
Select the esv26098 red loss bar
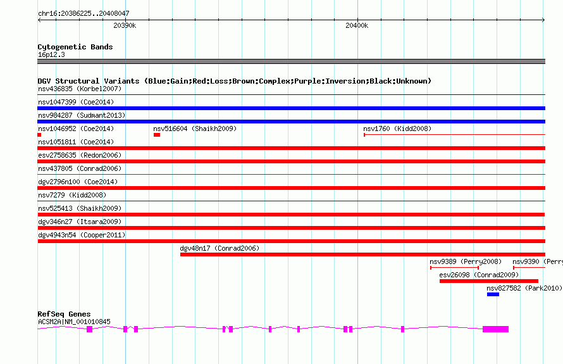click(x=489, y=281)
